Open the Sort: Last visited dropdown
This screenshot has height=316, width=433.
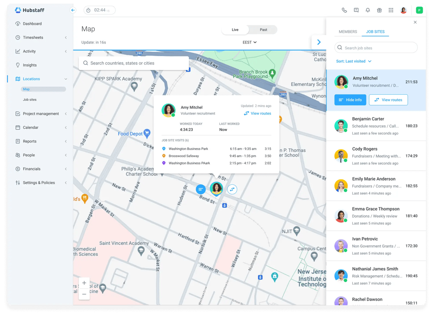[353, 61]
